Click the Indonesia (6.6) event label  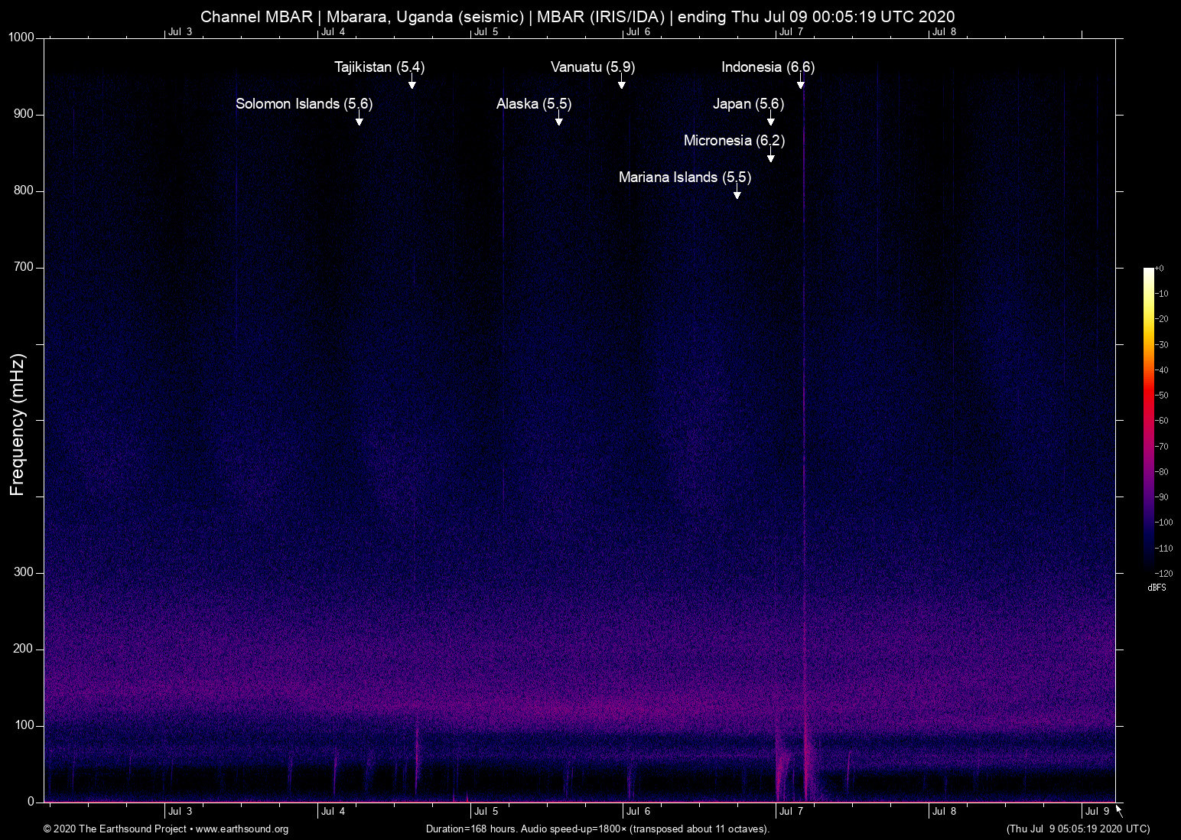[x=768, y=67]
